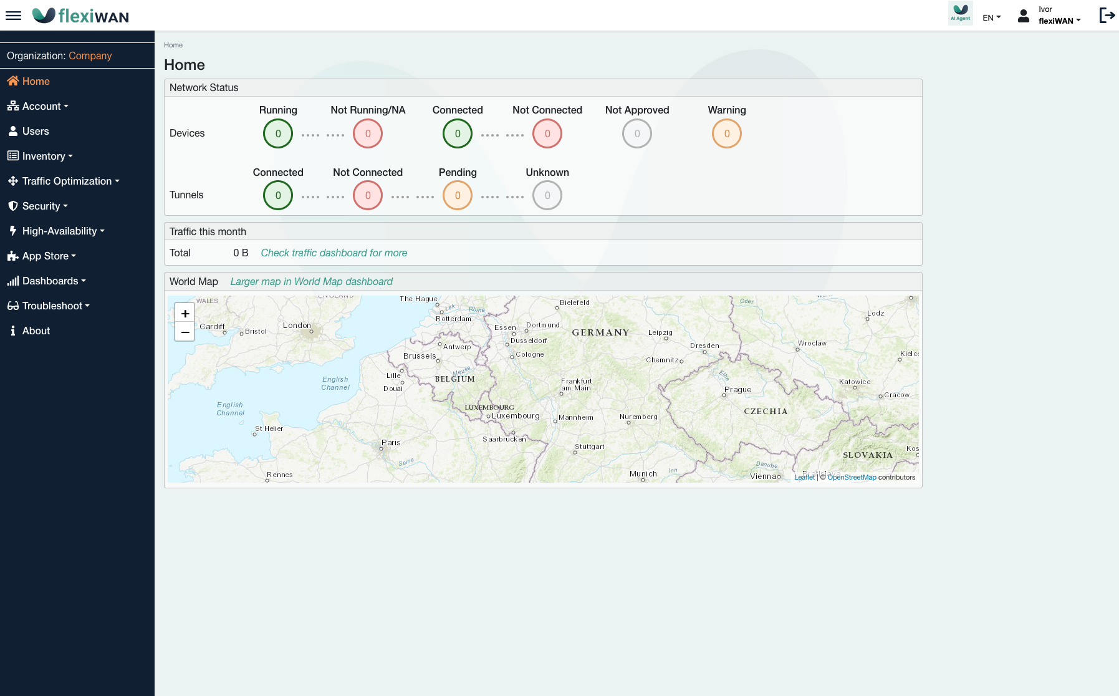Zoom in on the world map

click(x=185, y=314)
